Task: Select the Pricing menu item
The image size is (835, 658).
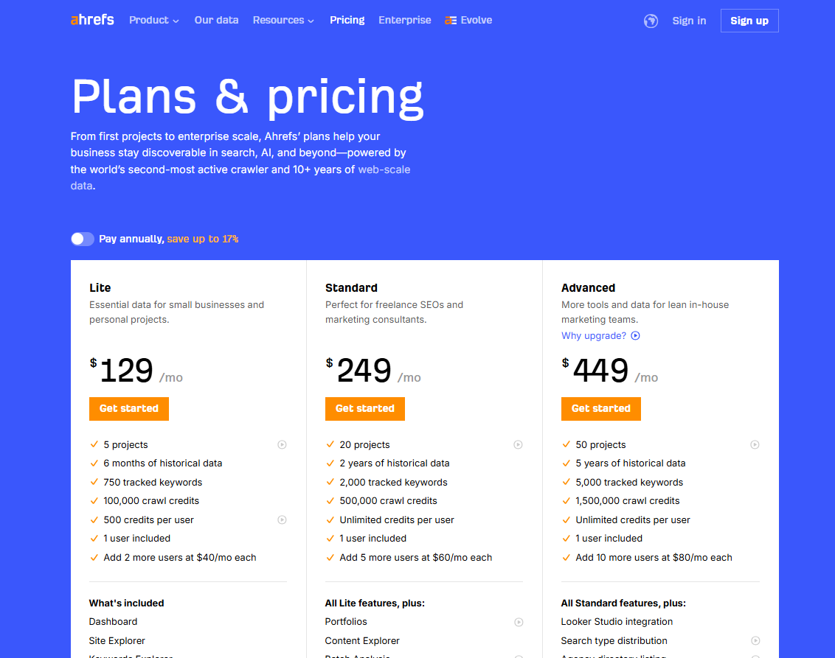Action: click(x=347, y=21)
